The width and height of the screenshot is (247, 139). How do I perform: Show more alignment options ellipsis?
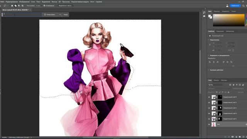click(x=233, y=66)
